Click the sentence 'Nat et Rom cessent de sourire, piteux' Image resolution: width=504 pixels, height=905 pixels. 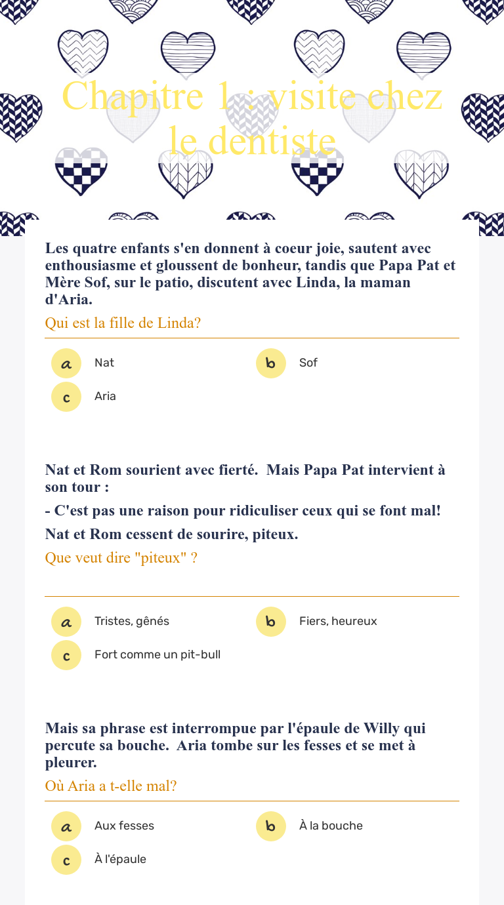(171, 534)
